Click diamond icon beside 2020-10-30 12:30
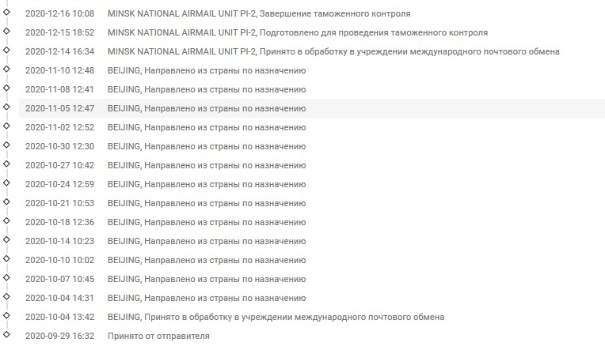 (6, 145)
